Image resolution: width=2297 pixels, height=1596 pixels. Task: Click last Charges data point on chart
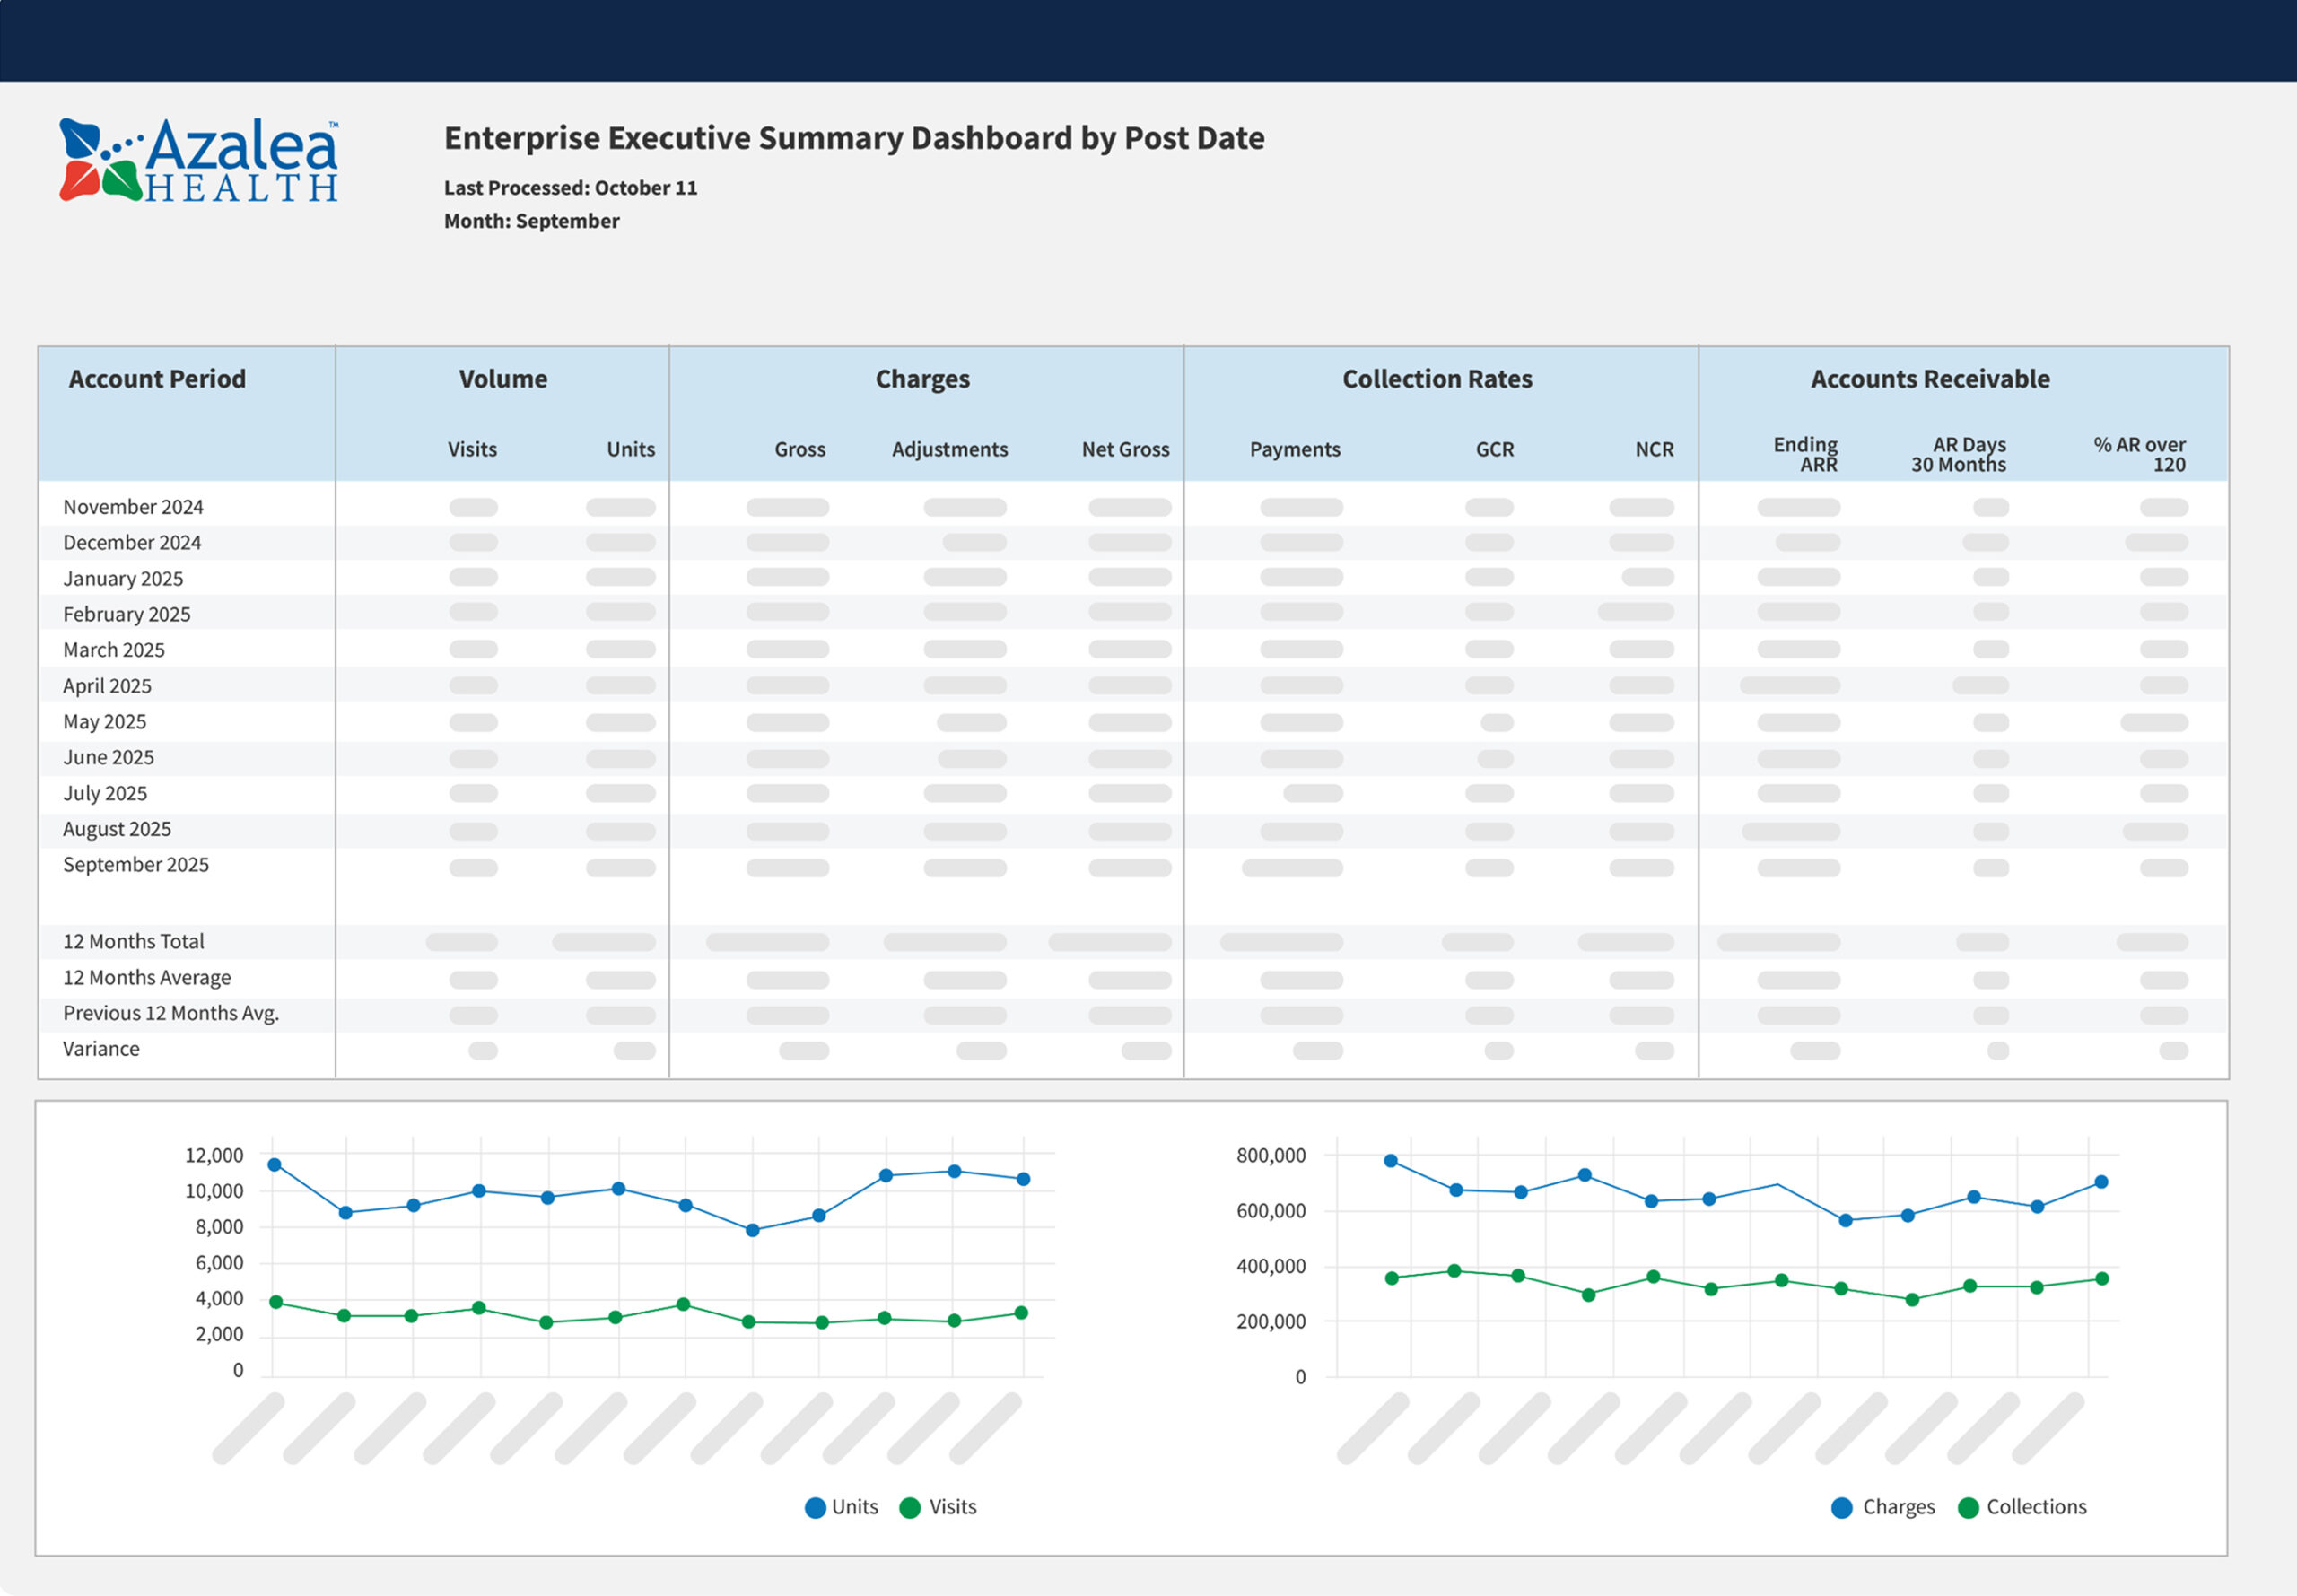click(2101, 1182)
